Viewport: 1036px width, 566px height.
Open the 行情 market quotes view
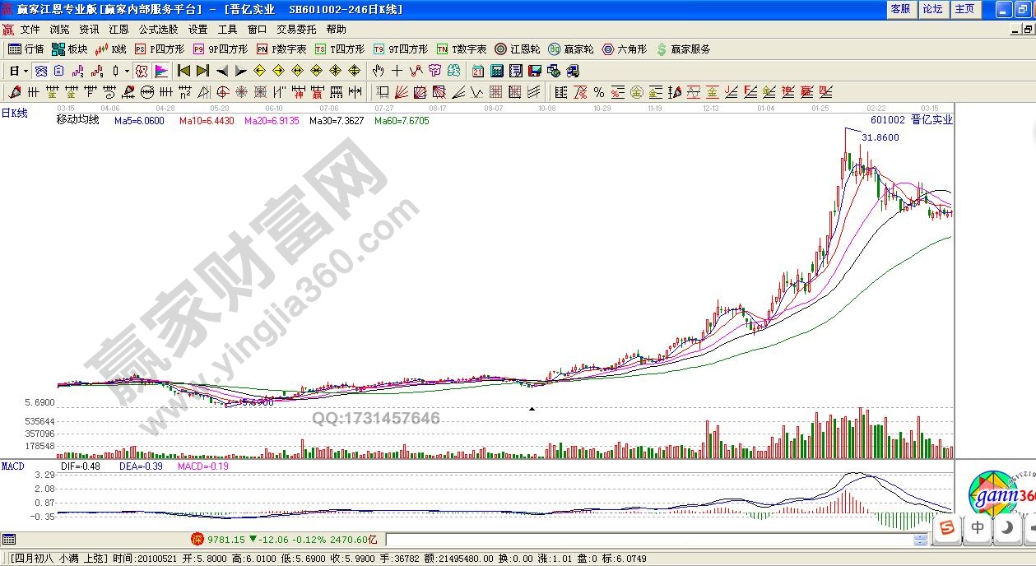point(26,49)
